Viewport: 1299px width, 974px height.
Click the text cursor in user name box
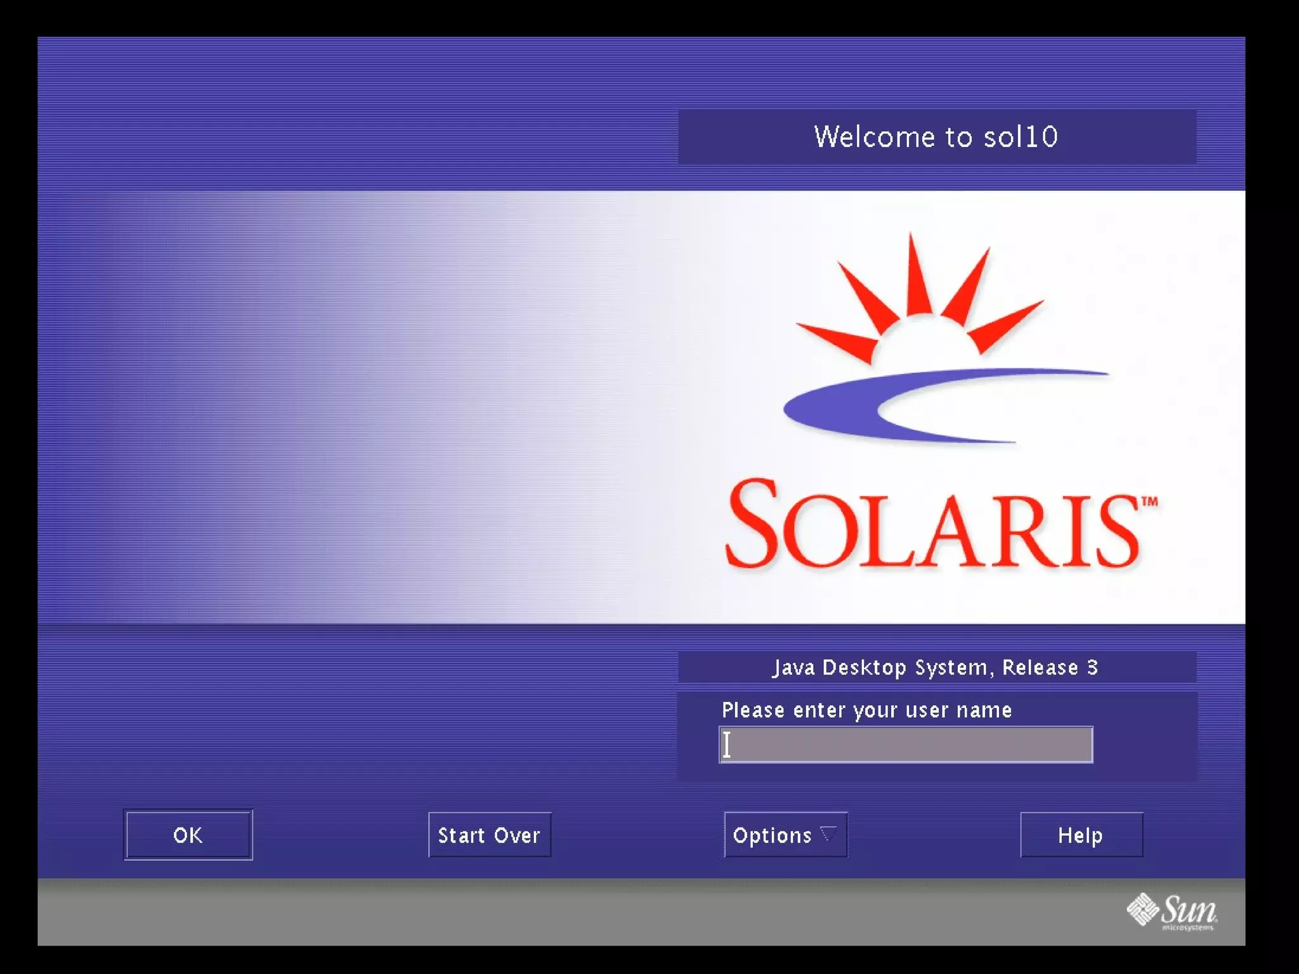pyautogui.click(x=727, y=744)
